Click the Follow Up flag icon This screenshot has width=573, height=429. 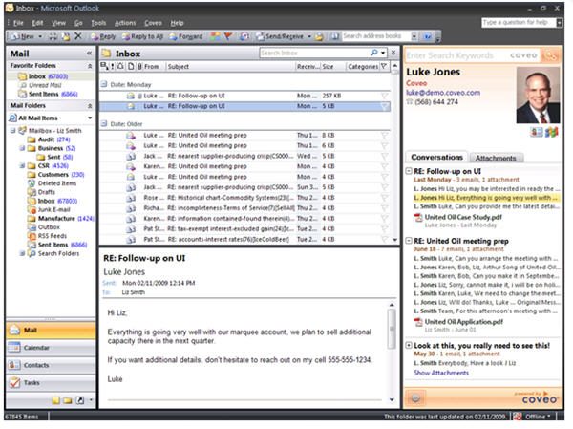(x=228, y=36)
